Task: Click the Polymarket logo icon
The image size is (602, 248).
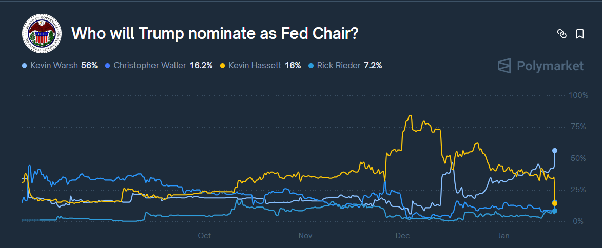Action: pyautogui.click(x=504, y=66)
